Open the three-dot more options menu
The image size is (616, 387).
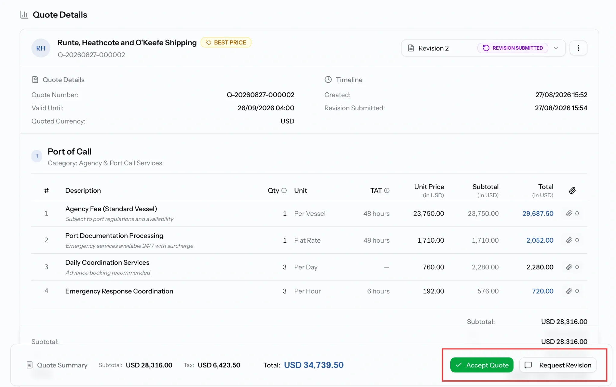pyautogui.click(x=578, y=48)
